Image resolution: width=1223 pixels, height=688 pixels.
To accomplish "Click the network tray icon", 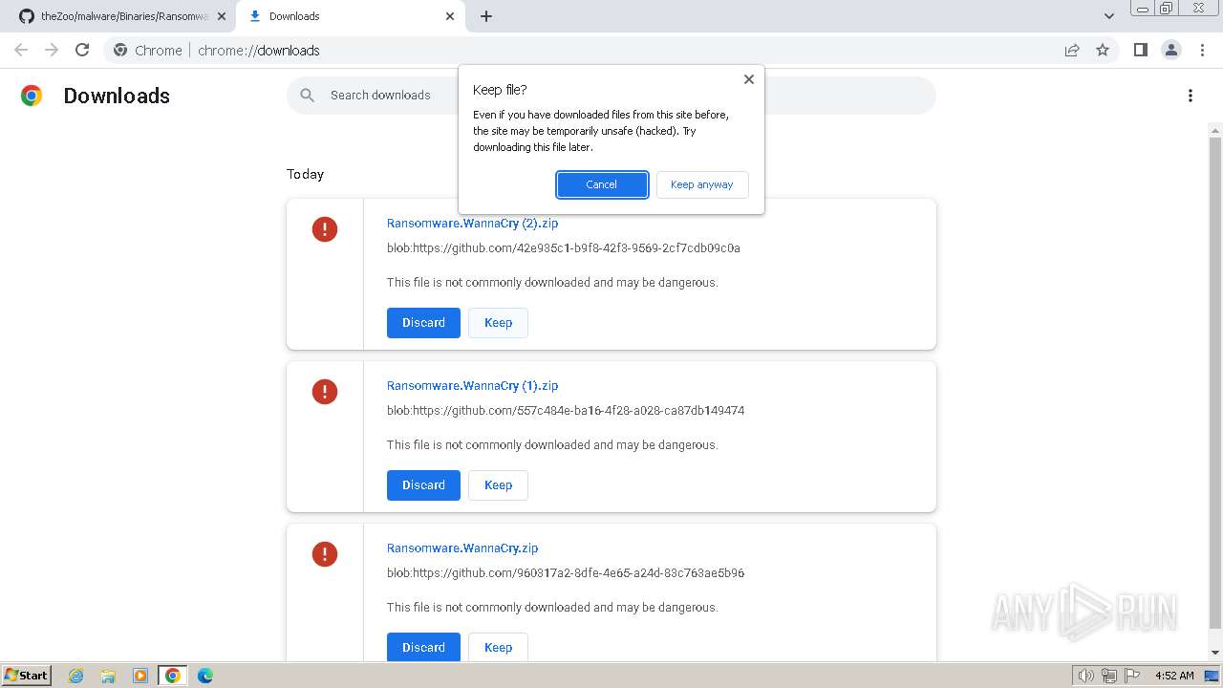I will 1109,676.
